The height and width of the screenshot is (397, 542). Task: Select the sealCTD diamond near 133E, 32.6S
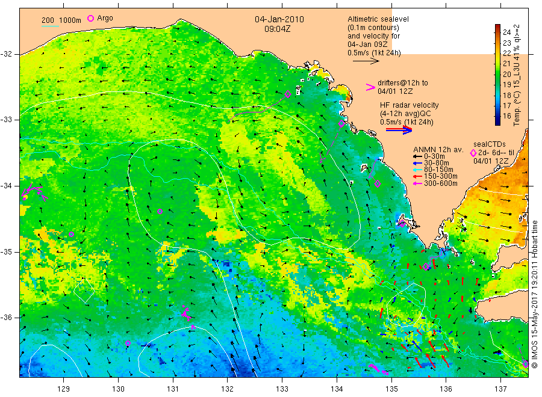tap(288, 94)
